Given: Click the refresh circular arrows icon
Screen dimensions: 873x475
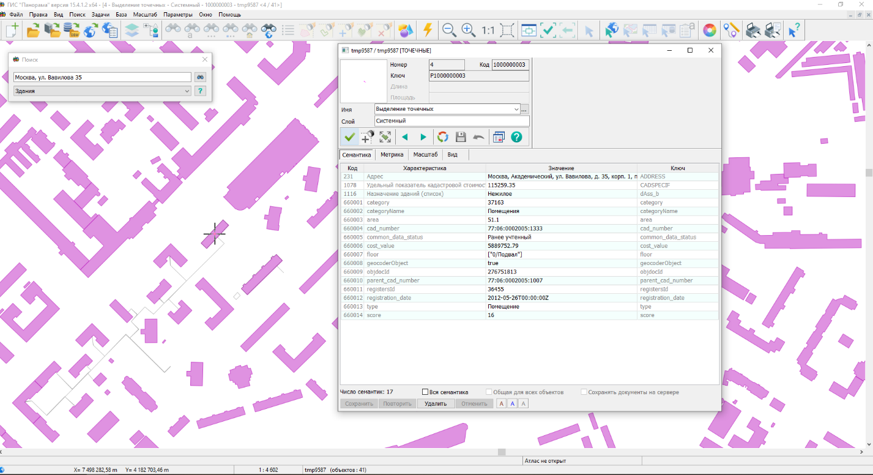Looking at the screenshot, I should coord(443,137).
